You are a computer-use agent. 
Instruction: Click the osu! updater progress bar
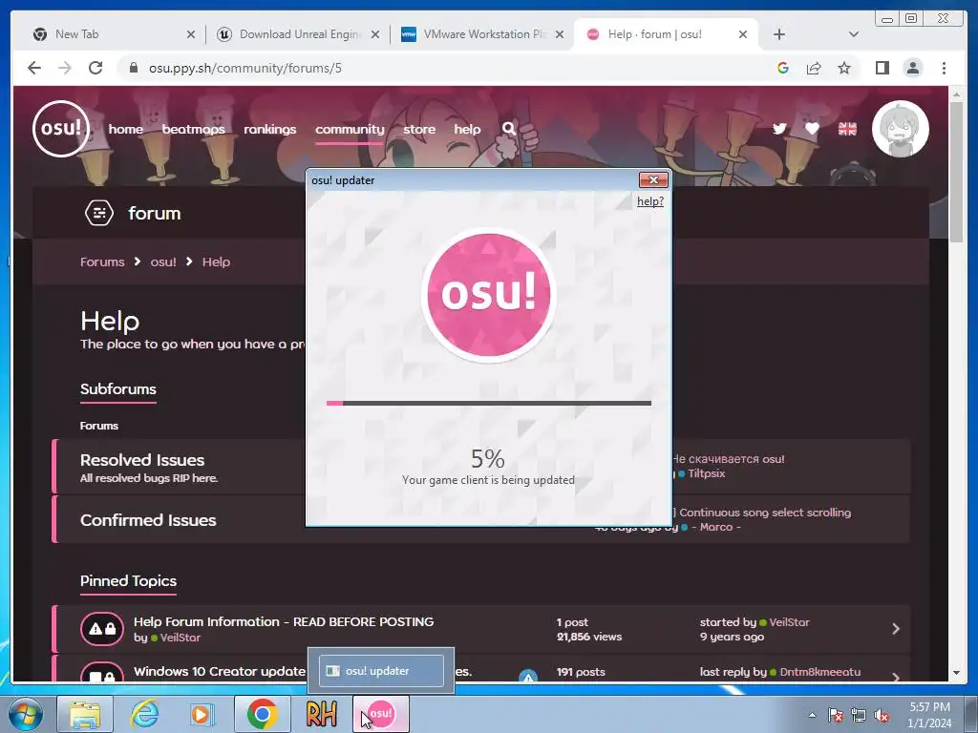click(x=489, y=404)
